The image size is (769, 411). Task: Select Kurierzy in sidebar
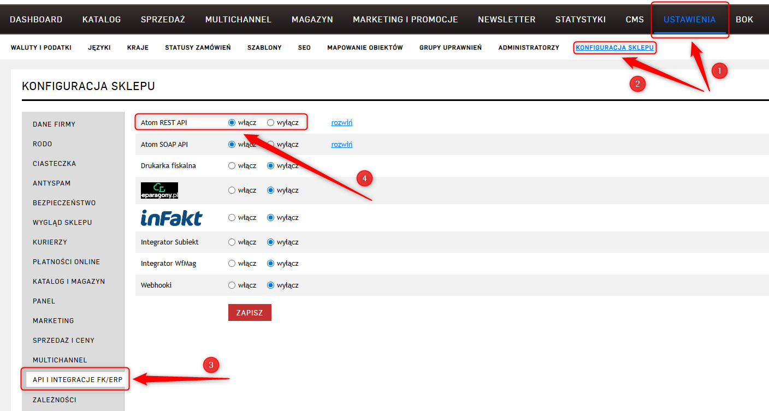click(x=50, y=242)
